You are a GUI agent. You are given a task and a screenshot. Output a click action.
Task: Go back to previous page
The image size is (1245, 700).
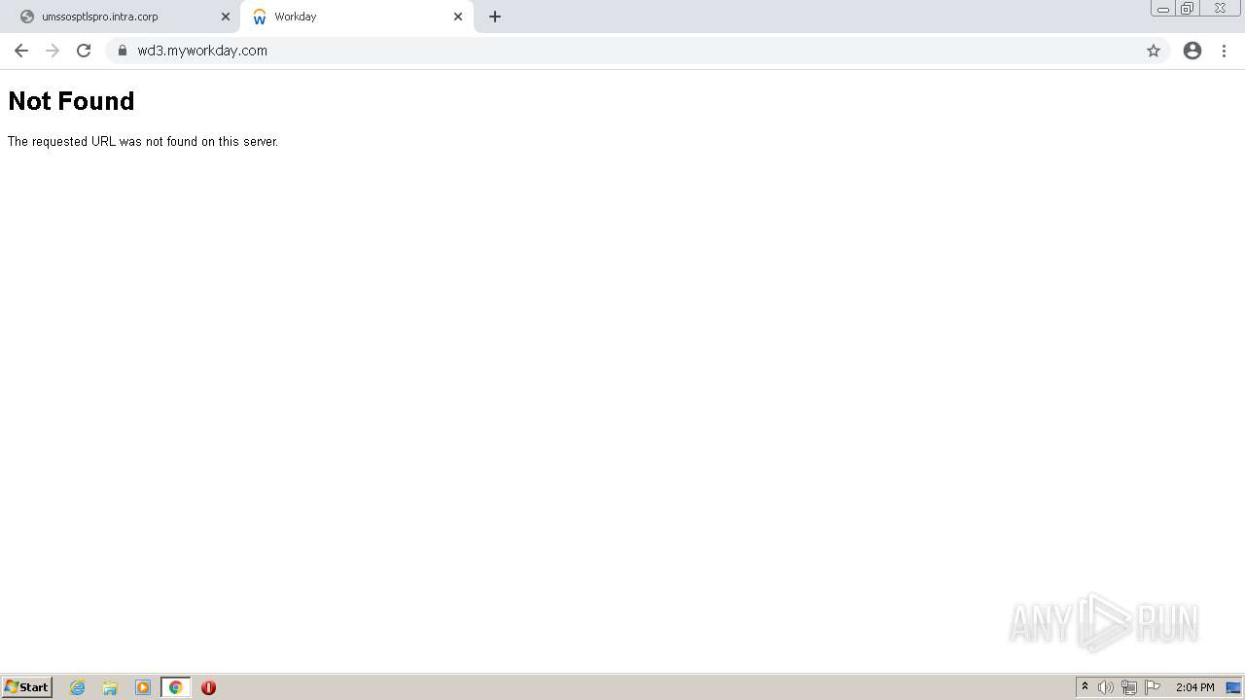[21, 51]
